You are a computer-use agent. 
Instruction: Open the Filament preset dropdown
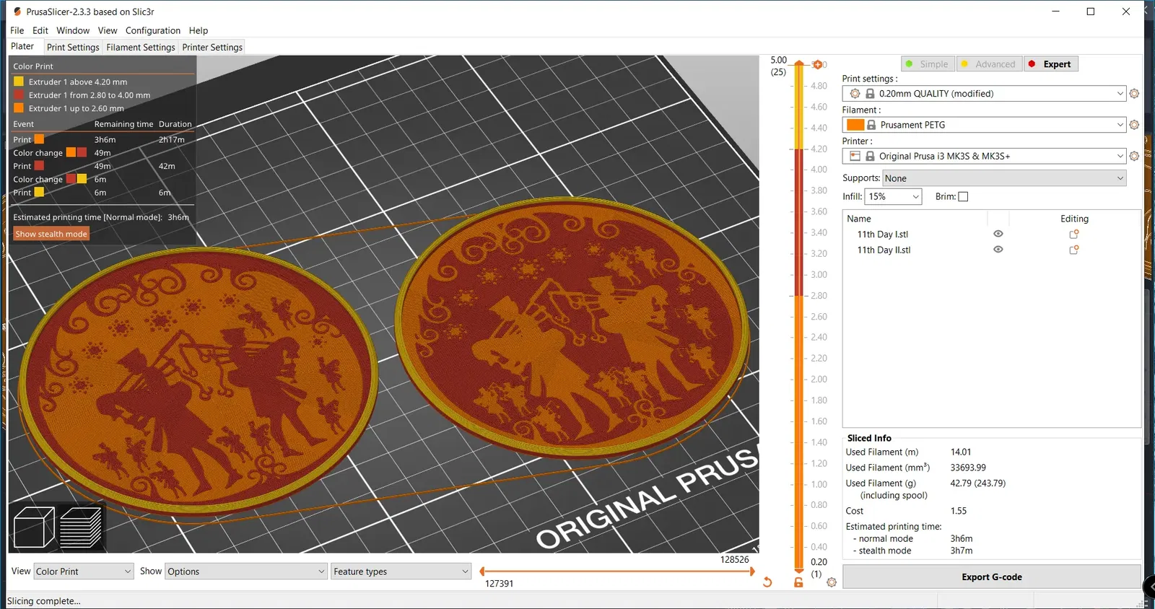click(x=984, y=125)
